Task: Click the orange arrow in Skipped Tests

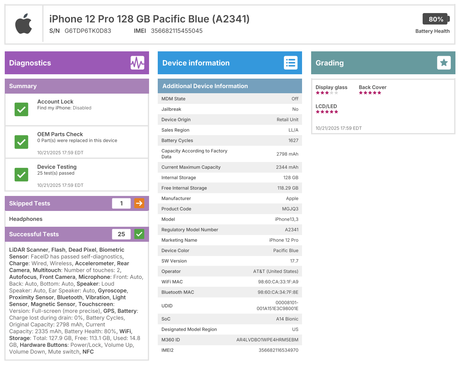Action: (139, 203)
